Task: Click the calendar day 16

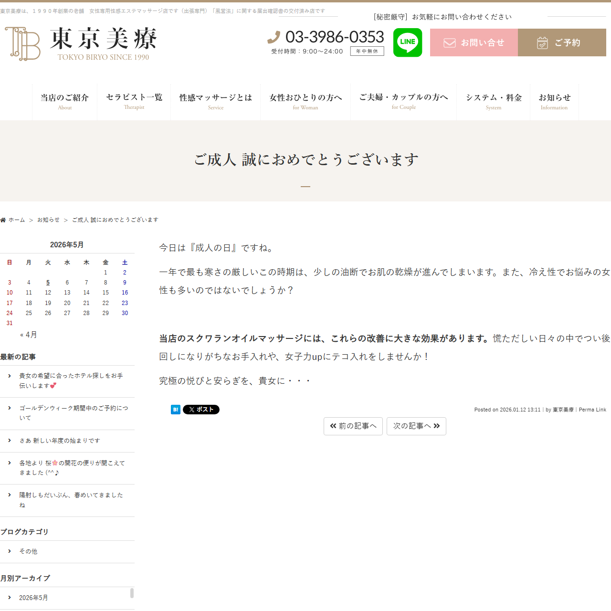Action: [125, 293]
